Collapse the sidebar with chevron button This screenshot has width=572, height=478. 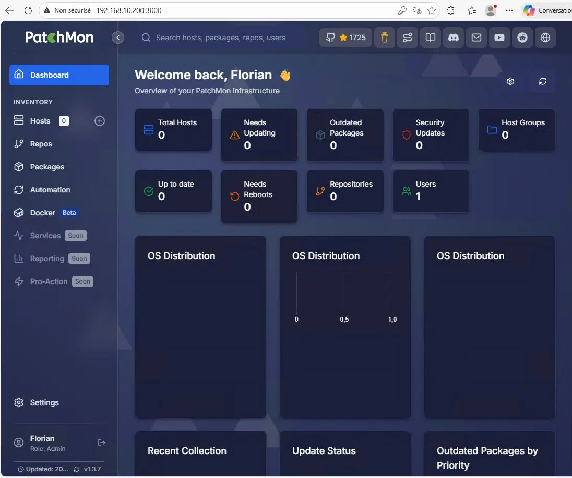[118, 38]
